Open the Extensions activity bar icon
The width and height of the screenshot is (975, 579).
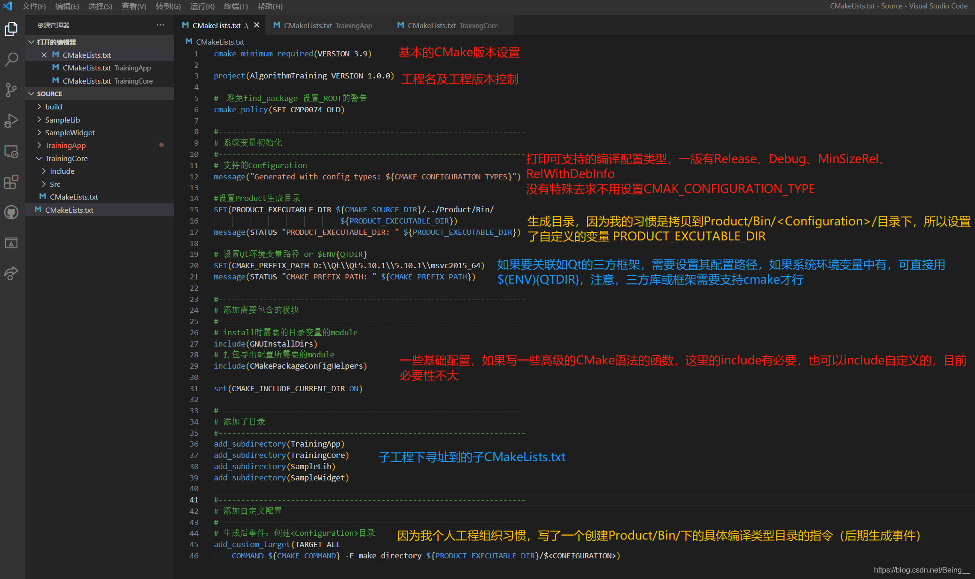(x=11, y=182)
